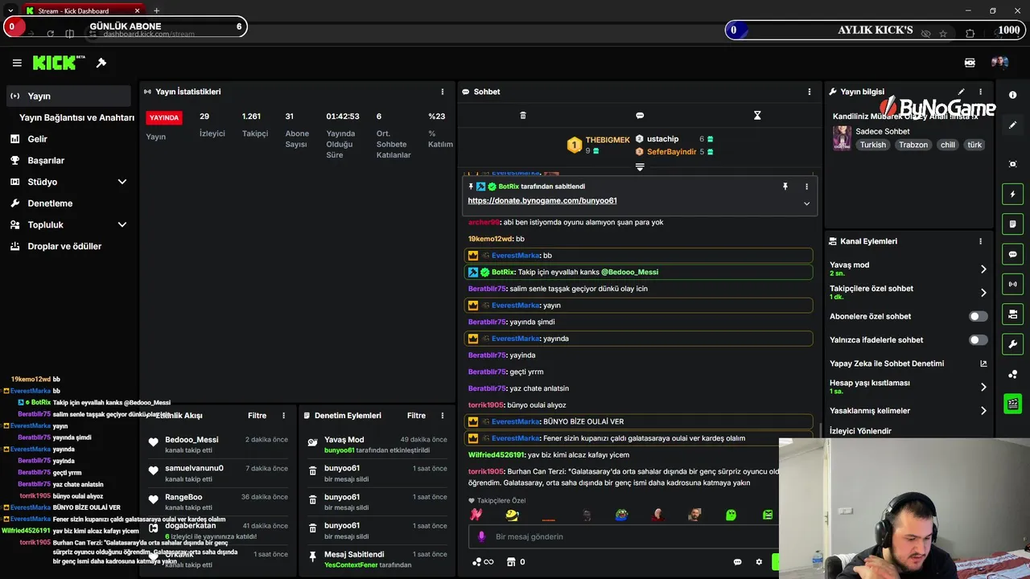
Task: Toggle Abonelere özel sohbet switch
Action: pos(978,317)
